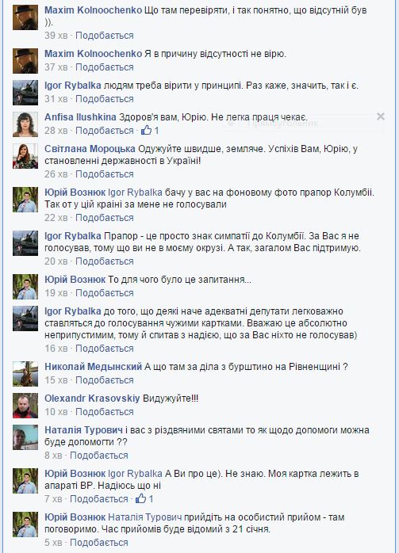Open Anfisa Ilushkina's avatar
This screenshot has height=553, width=399.
(25, 124)
